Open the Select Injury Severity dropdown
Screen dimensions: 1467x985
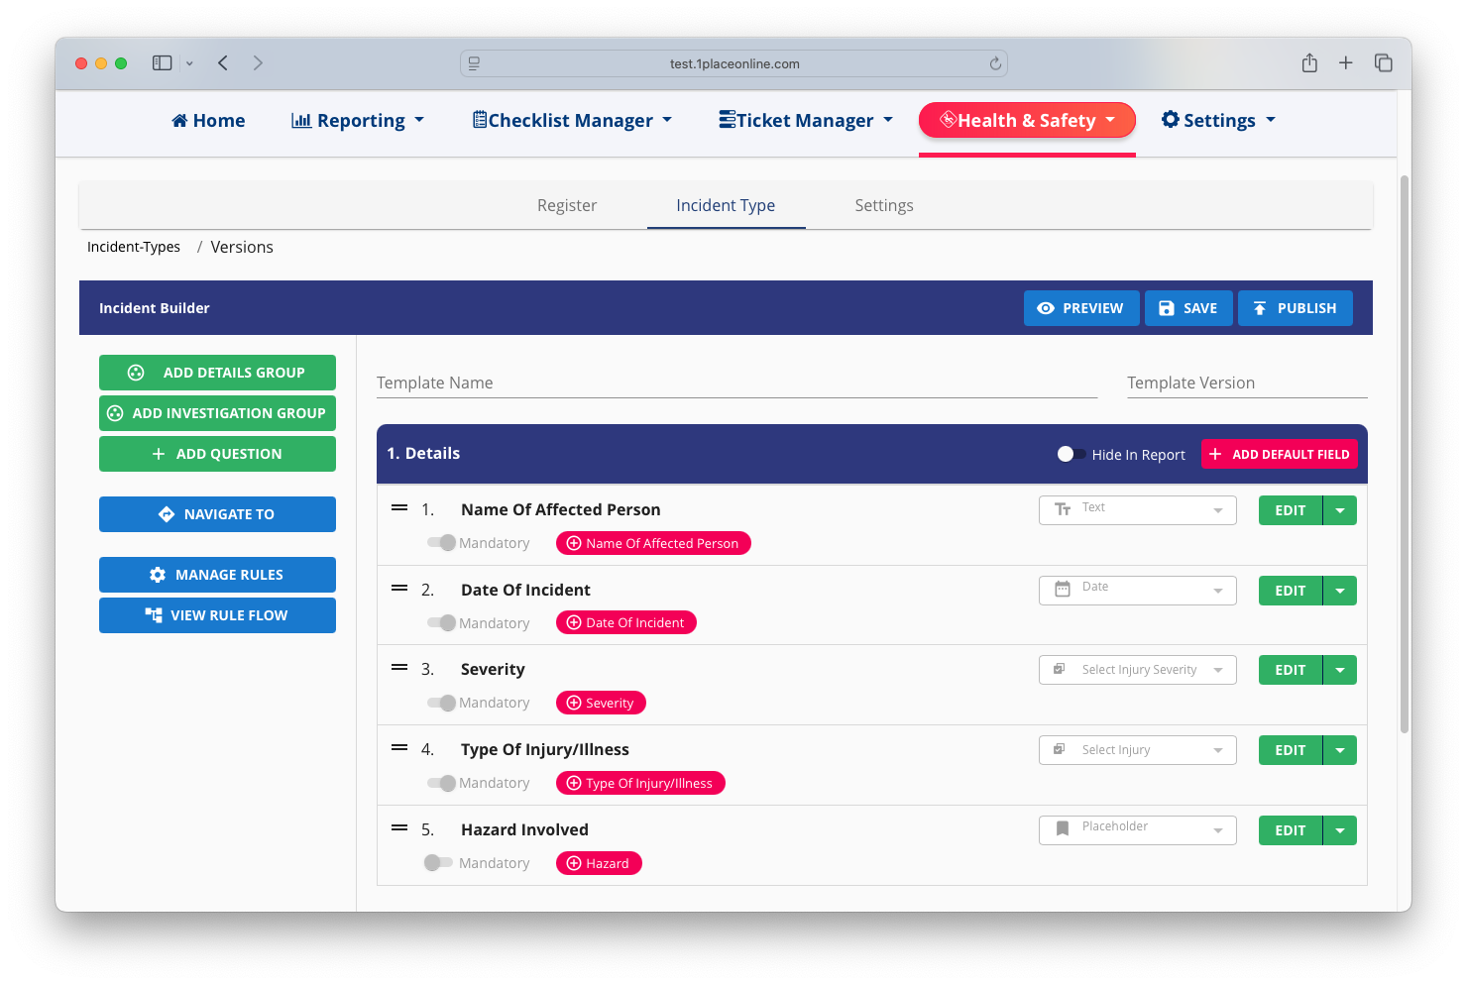coord(1137,670)
